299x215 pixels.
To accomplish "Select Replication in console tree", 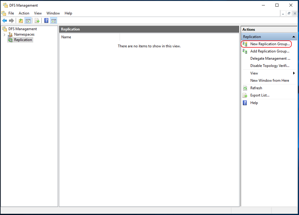I will (x=23, y=40).
